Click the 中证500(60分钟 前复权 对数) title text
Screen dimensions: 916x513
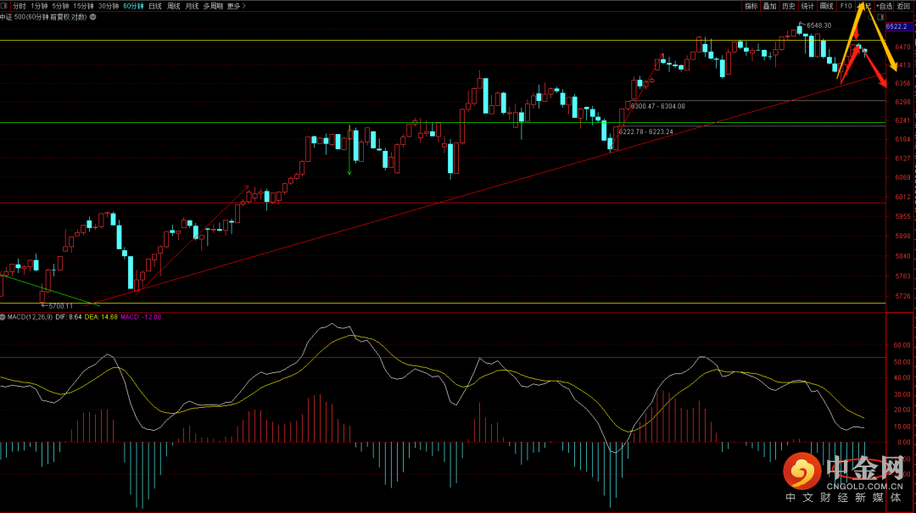coord(43,17)
